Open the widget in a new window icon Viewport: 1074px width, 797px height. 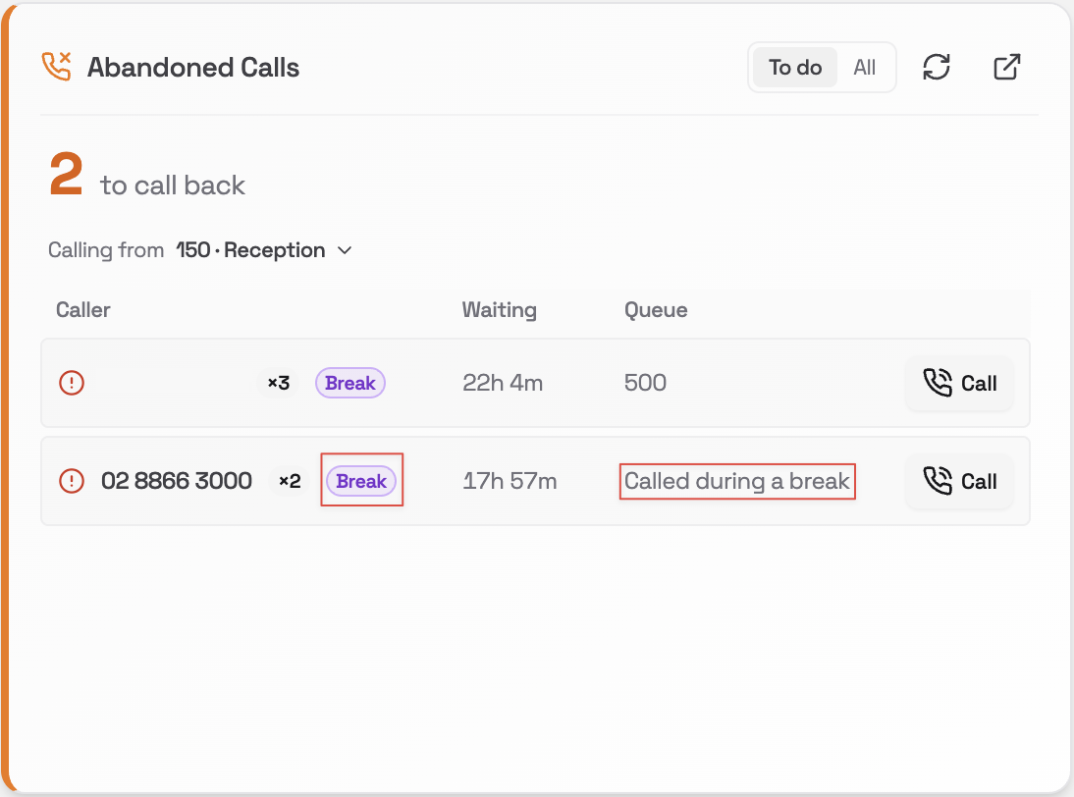[x=1007, y=67]
